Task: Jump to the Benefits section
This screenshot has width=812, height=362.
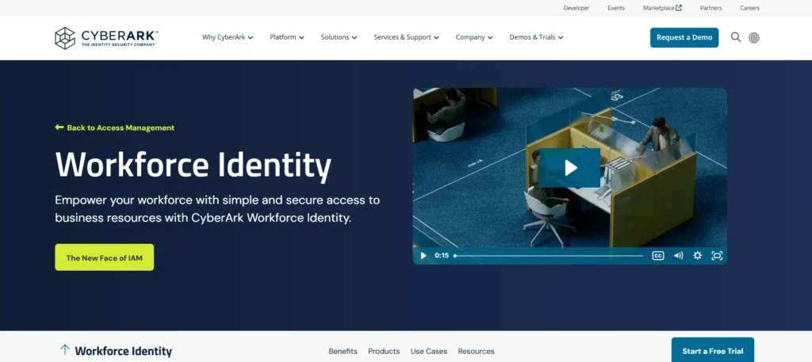Action: tap(343, 351)
